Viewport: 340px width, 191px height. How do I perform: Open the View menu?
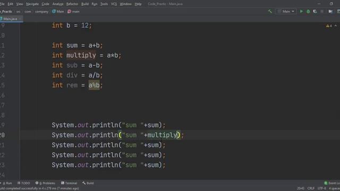(20, 4)
